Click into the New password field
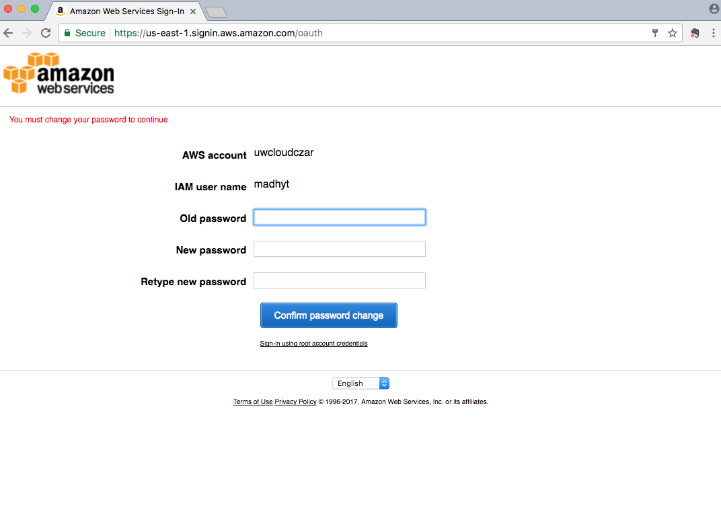This screenshot has height=507, width=721. (x=340, y=249)
